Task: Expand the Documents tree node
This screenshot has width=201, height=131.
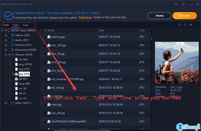Action: point(6,50)
